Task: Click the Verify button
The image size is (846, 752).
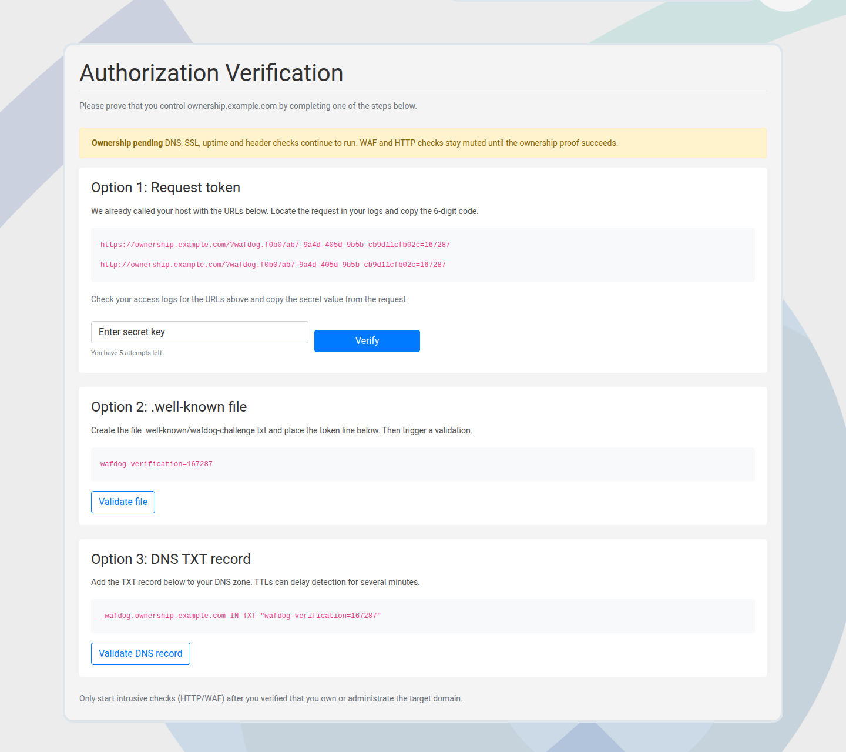Action: point(367,341)
